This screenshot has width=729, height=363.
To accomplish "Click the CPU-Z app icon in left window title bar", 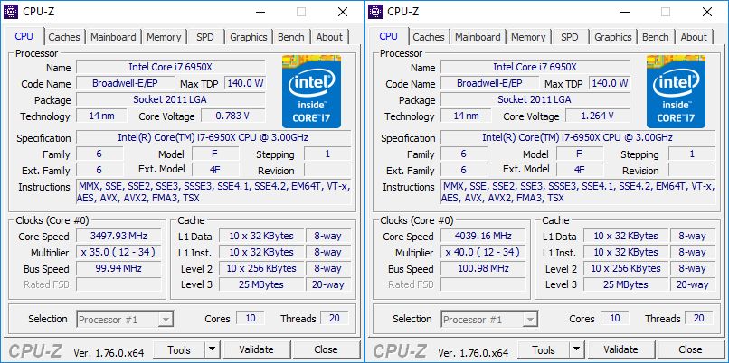I will pyautogui.click(x=11, y=12).
